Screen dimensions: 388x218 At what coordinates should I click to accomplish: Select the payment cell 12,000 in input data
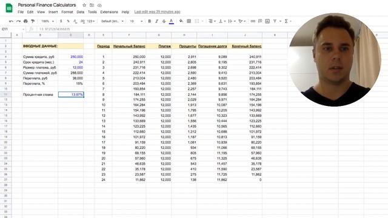(71, 67)
